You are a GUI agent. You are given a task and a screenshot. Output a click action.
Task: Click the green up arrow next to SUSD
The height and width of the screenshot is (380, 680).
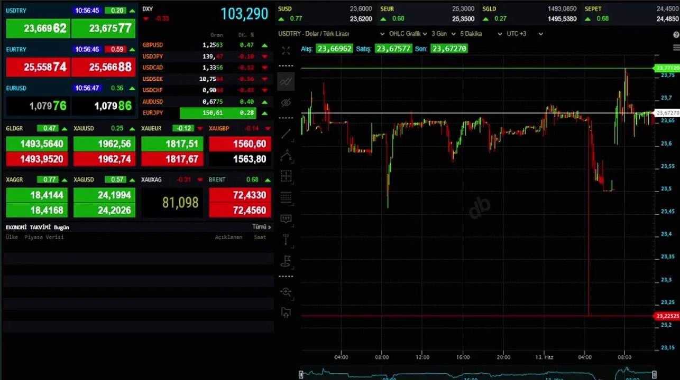[281, 19]
